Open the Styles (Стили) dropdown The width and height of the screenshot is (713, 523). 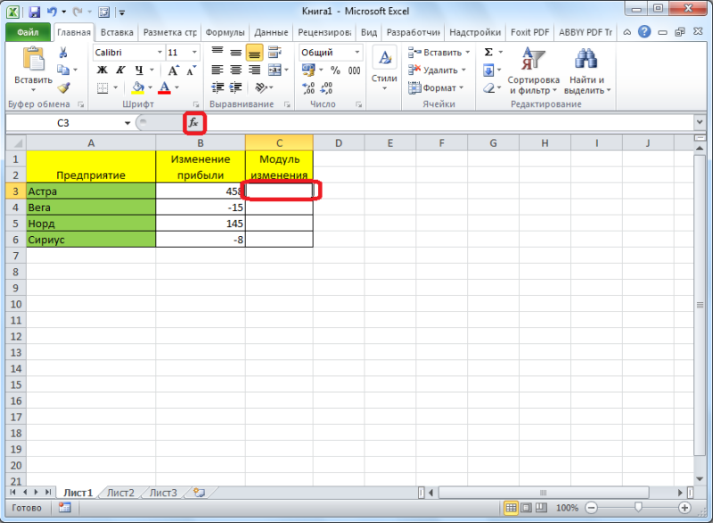tap(384, 69)
